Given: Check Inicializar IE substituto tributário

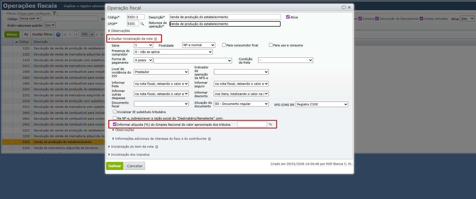Looking at the screenshot, I should (x=115, y=112).
